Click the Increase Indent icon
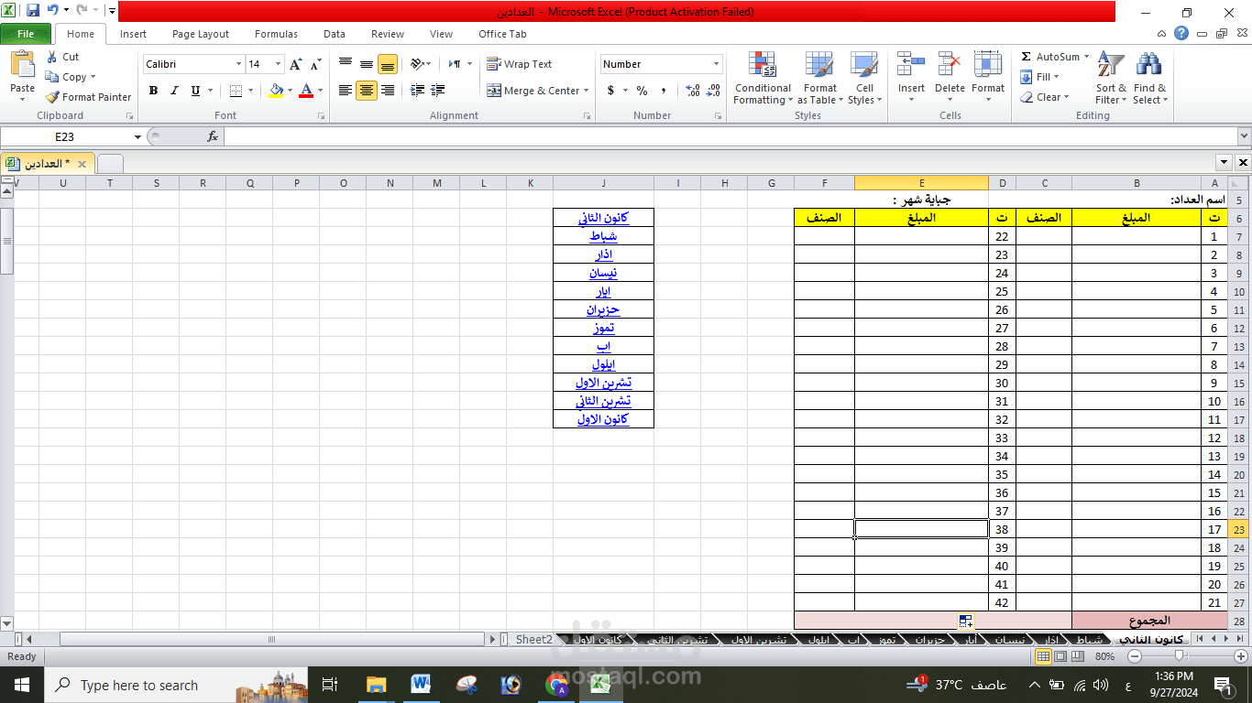Viewport: 1252px width, 703px height. [x=437, y=91]
